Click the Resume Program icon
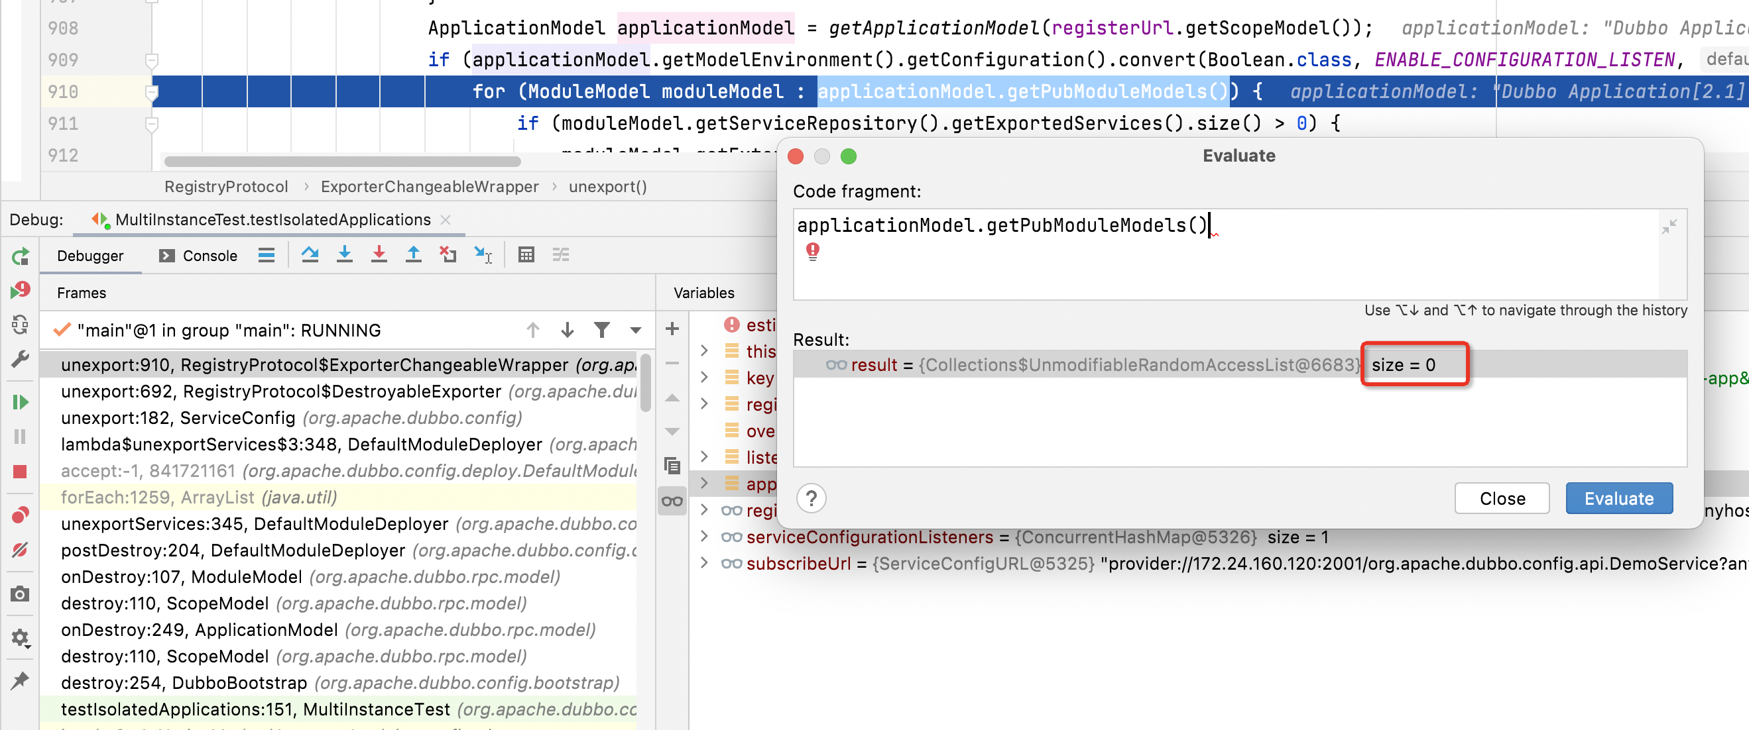The height and width of the screenshot is (730, 1749). 21,402
